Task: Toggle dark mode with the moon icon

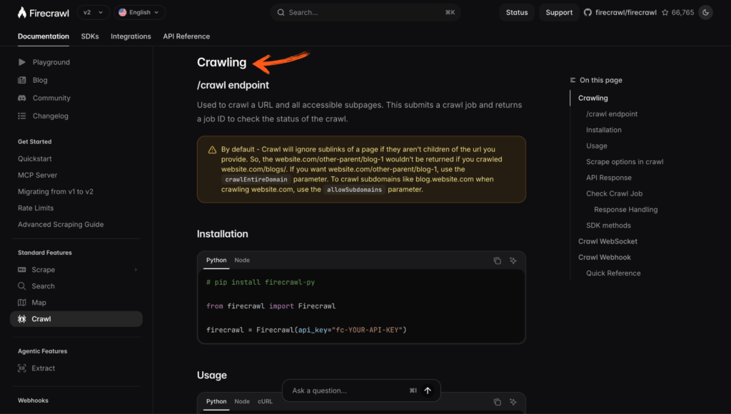Action: click(x=705, y=11)
